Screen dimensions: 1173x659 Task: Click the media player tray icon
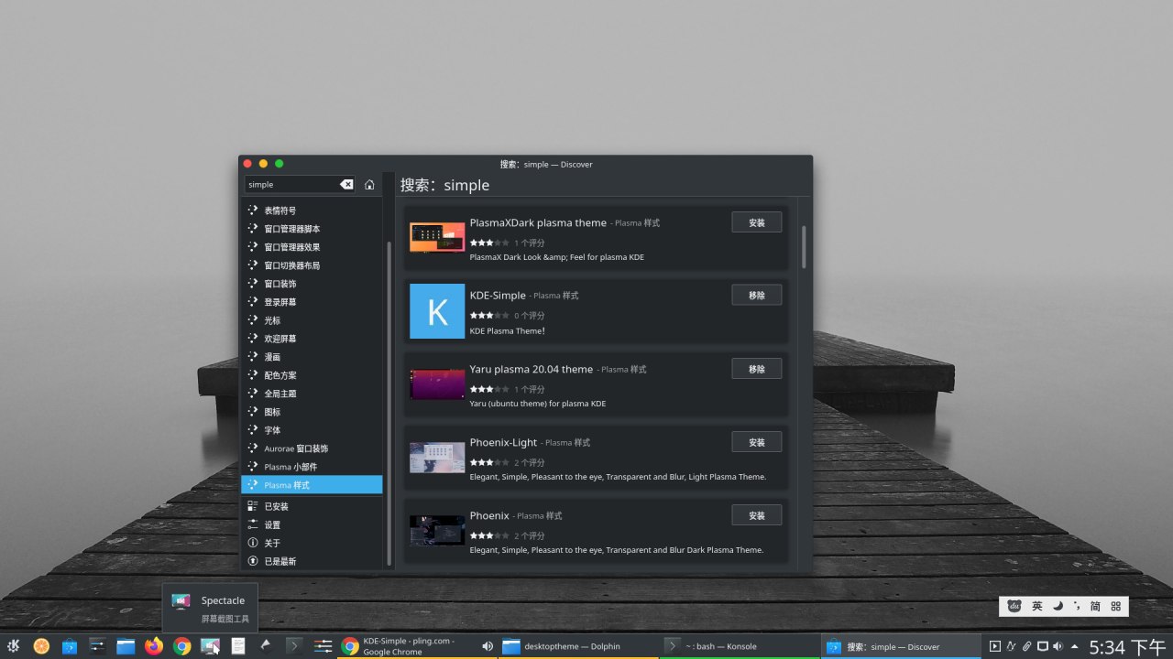[995, 646]
